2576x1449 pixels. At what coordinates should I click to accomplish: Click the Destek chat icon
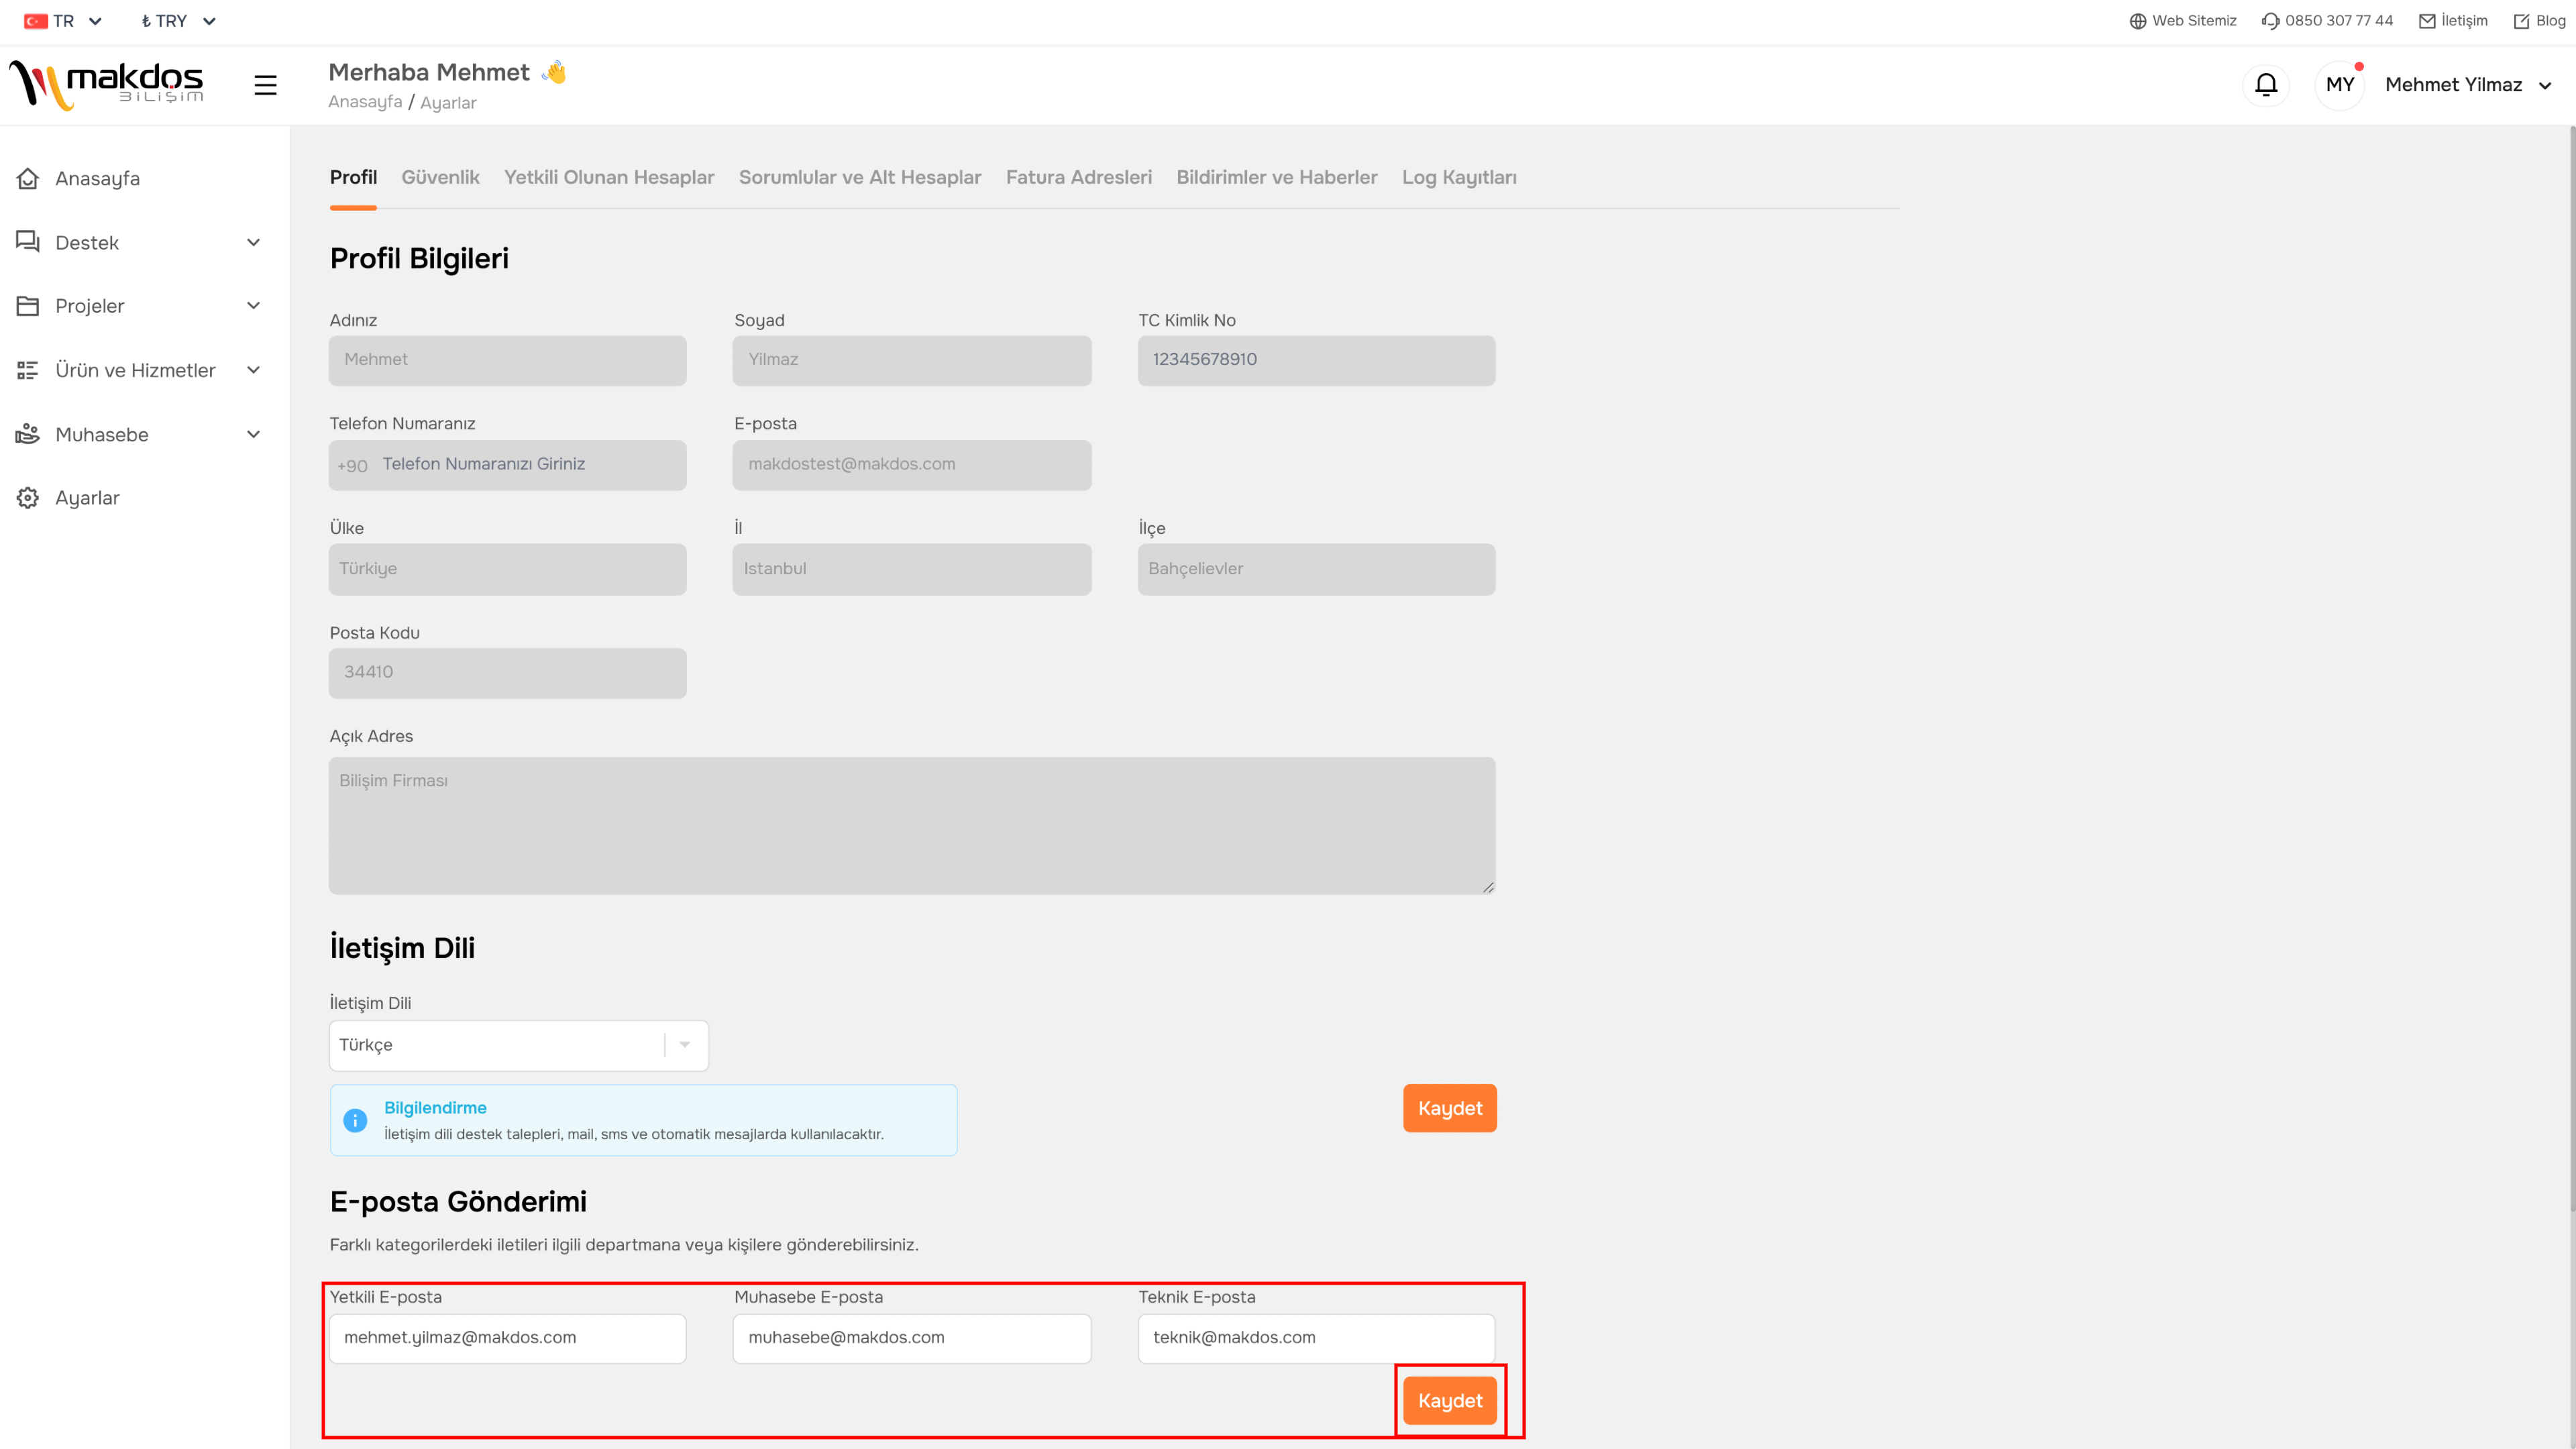28,242
